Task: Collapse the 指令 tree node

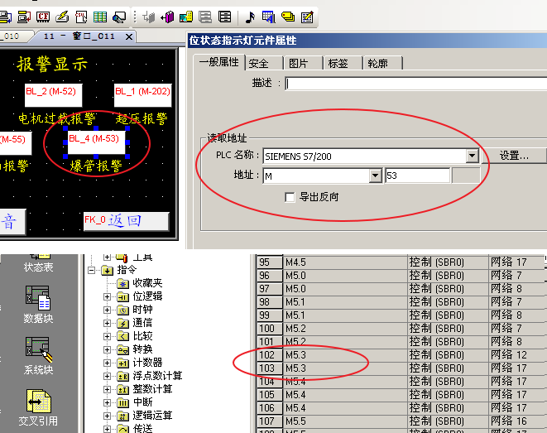Action: 92,270
